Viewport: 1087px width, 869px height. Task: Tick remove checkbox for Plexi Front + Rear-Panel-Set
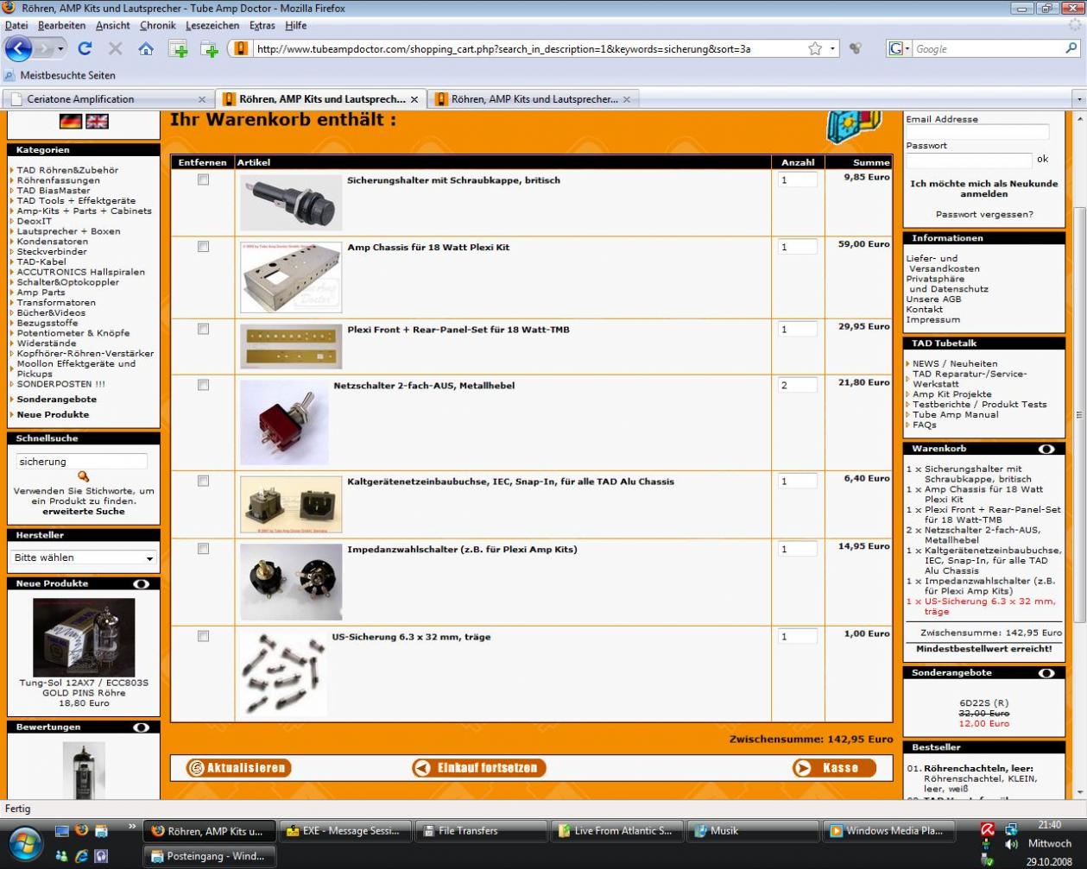203,329
